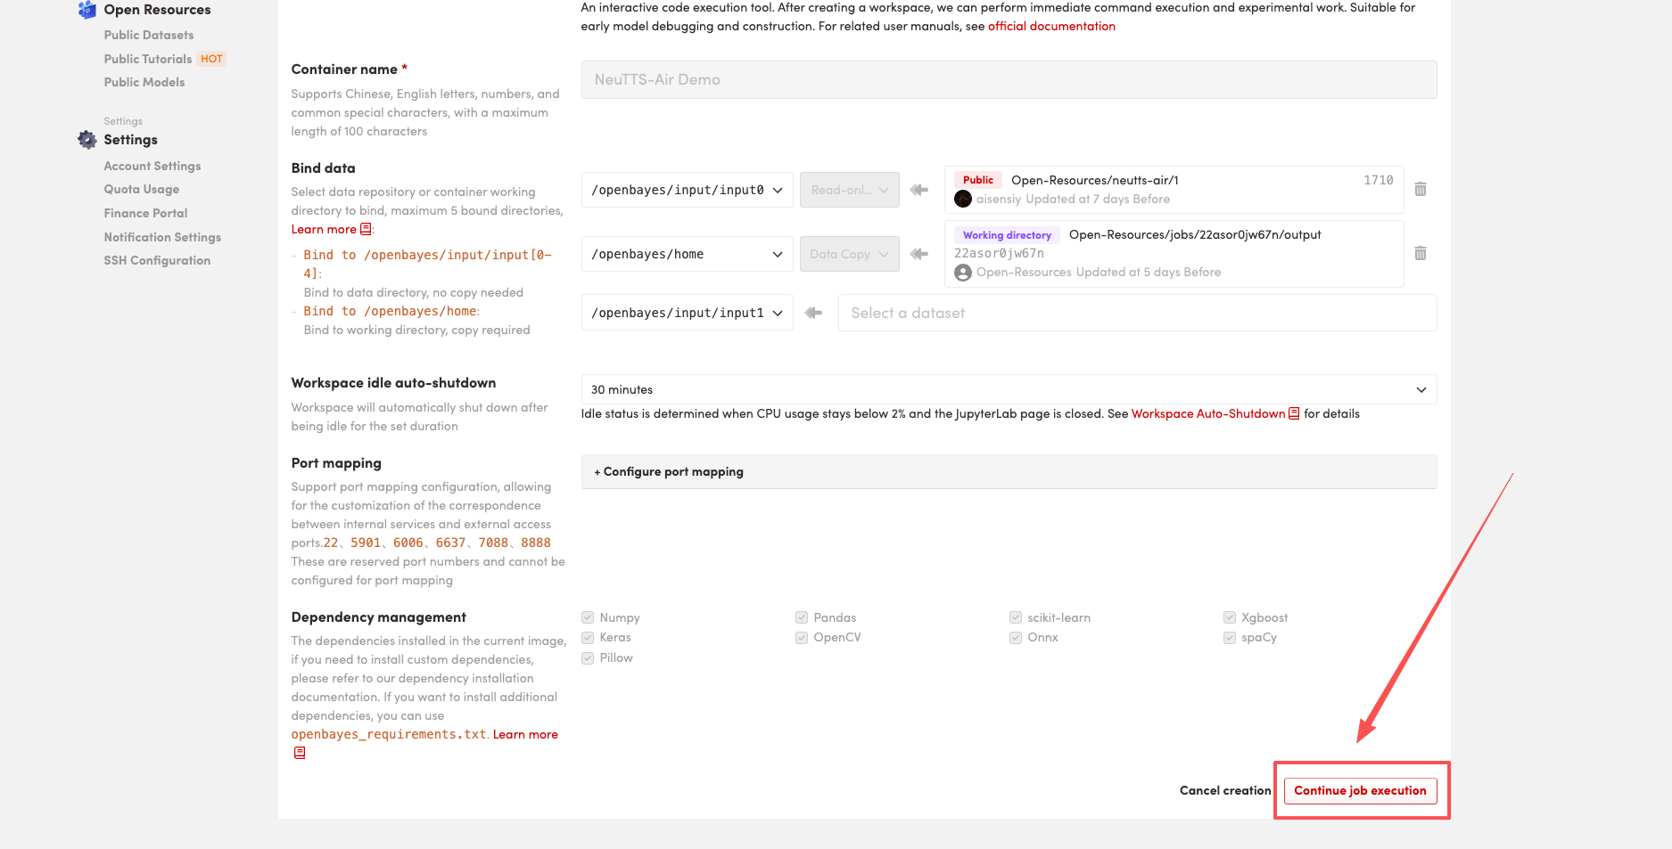Click the HOT badge beside Public Tutorials
This screenshot has height=849, width=1672.
(x=211, y=59)
